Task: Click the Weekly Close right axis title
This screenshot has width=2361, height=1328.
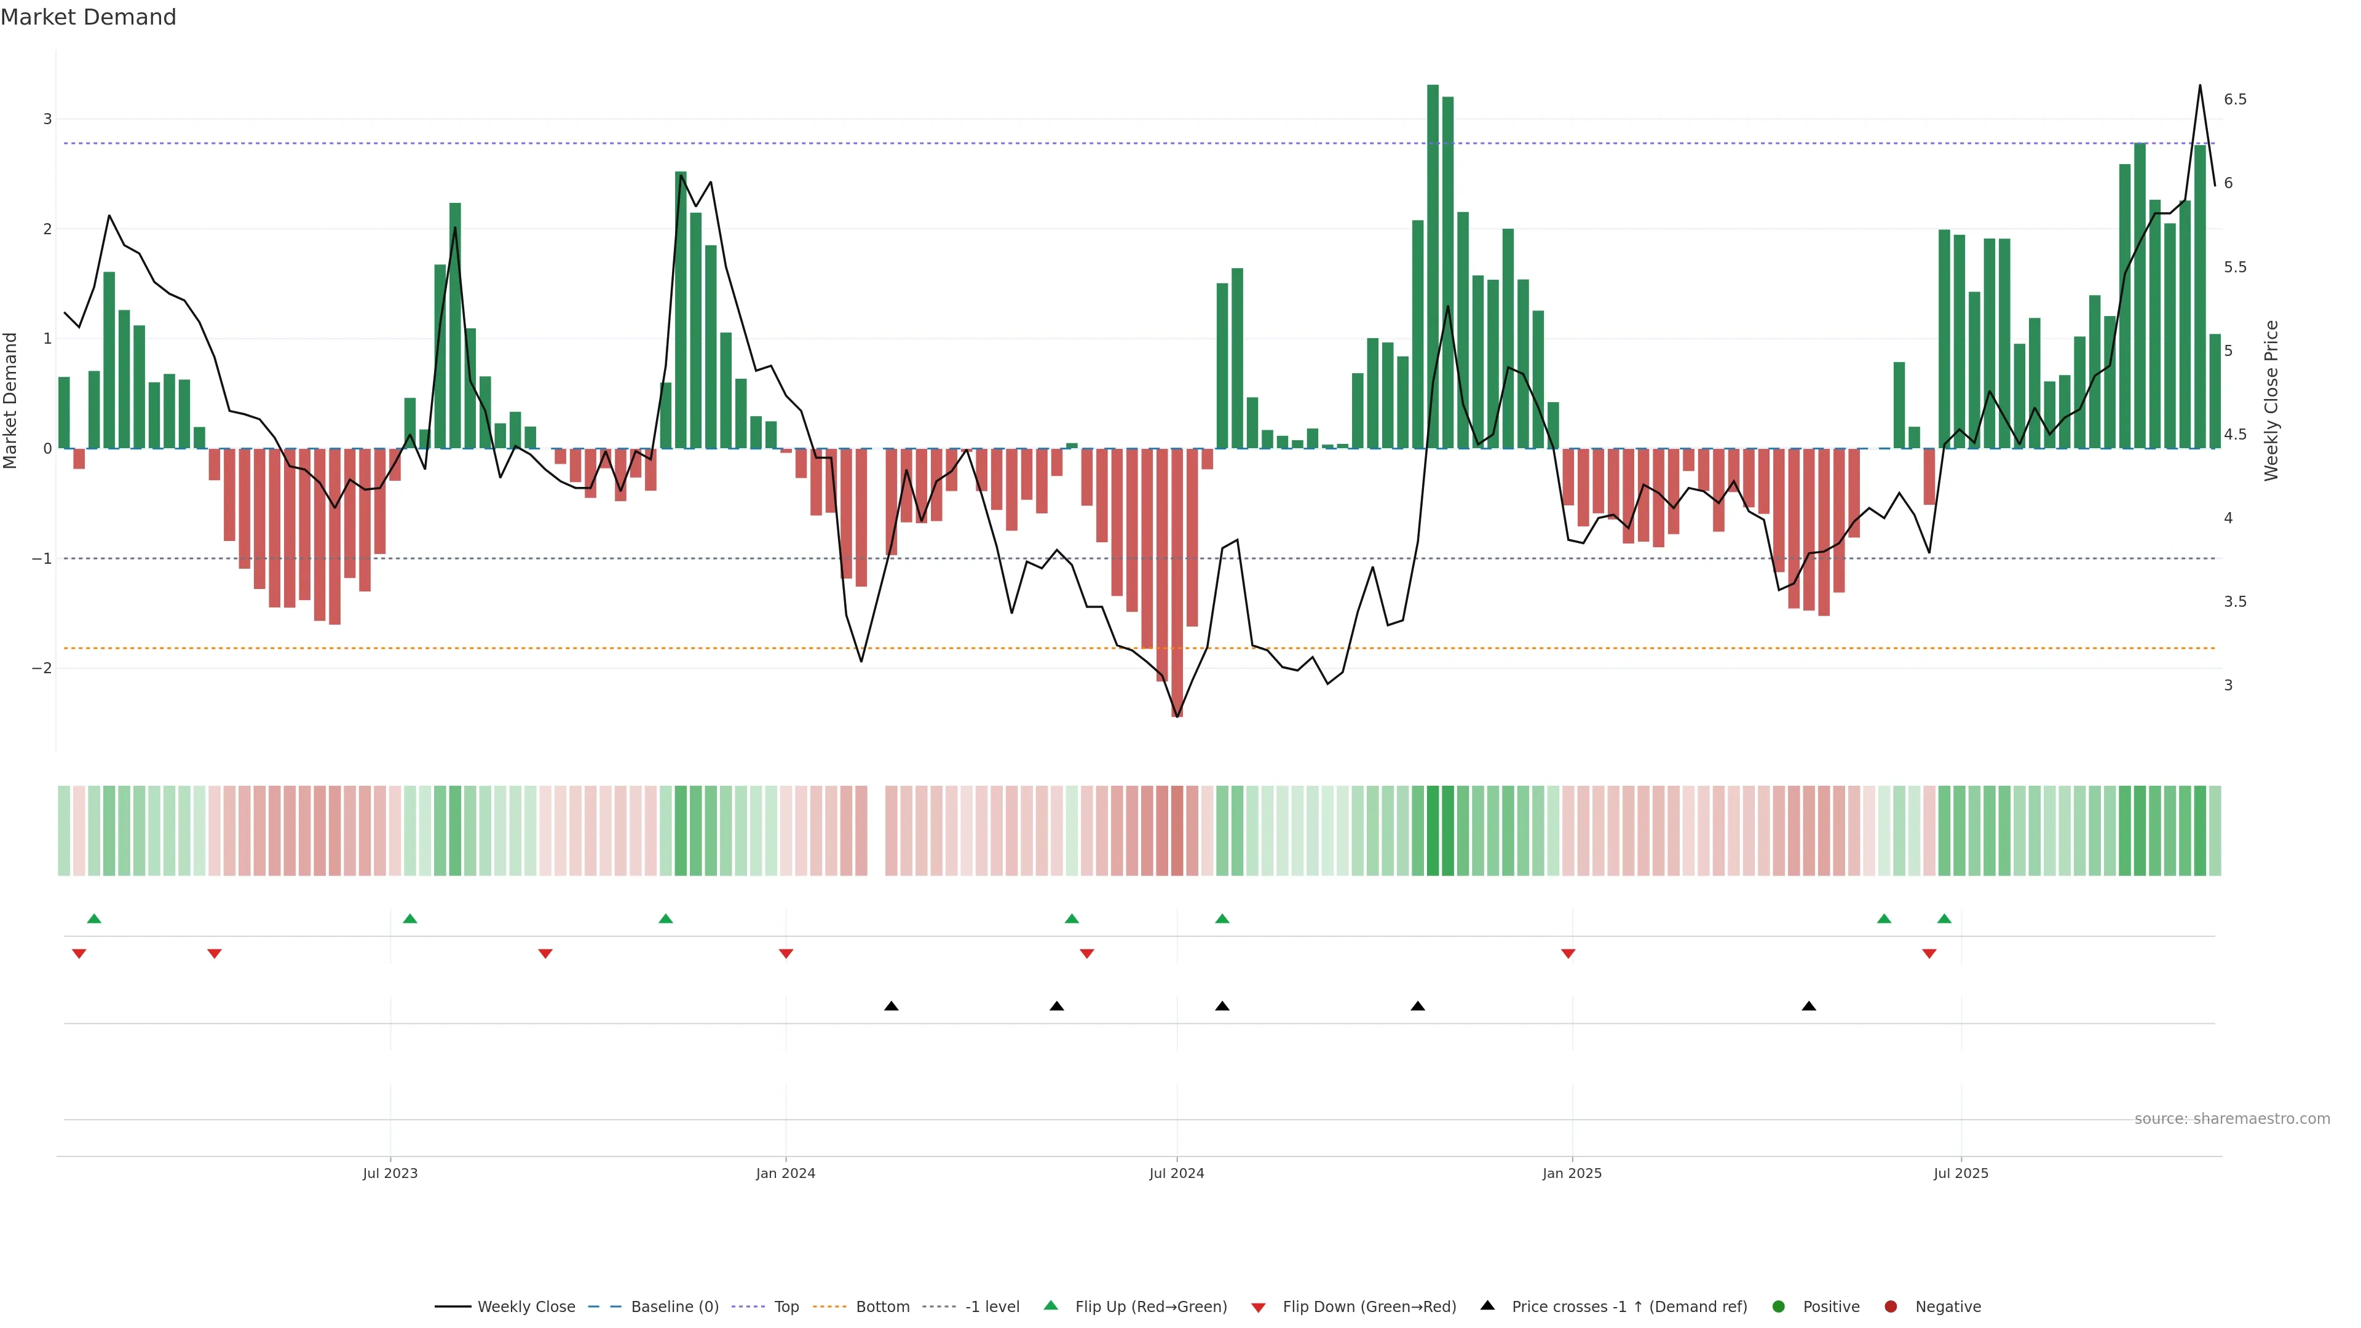Action: pos(2271,400)
